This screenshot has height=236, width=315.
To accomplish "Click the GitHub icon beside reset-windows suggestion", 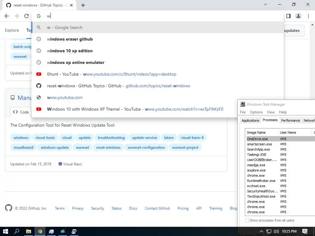I will [39, 86].
